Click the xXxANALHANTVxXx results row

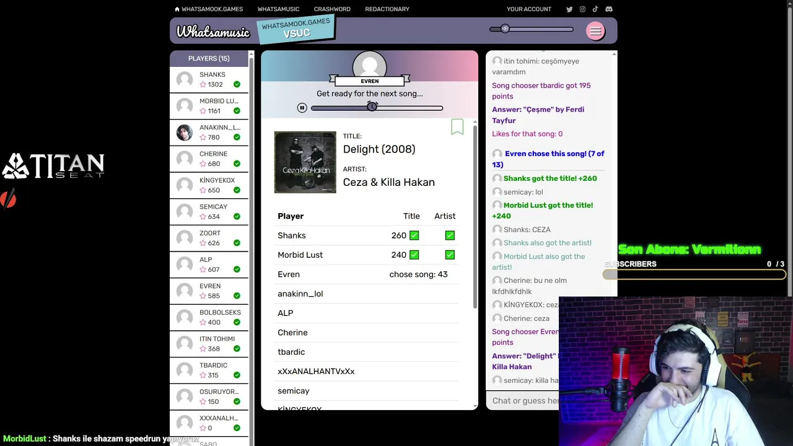tap(367, 371)
